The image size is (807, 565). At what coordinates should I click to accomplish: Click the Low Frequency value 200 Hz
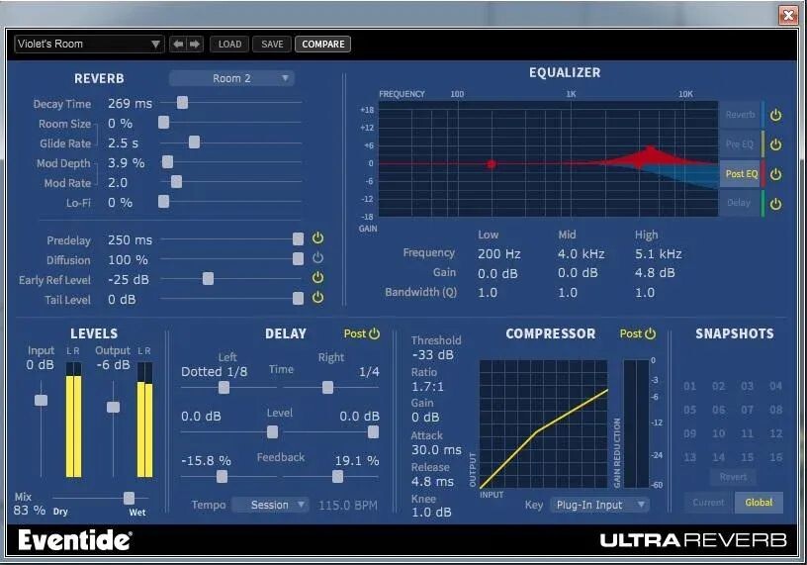pos(498,254)
